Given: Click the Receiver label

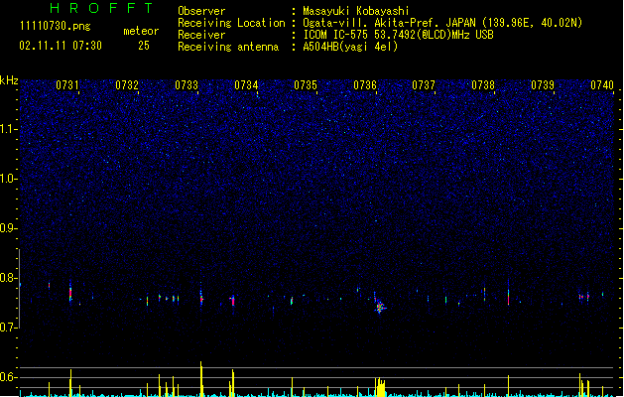Looking at the screenshot, I should tap(201, 35).
